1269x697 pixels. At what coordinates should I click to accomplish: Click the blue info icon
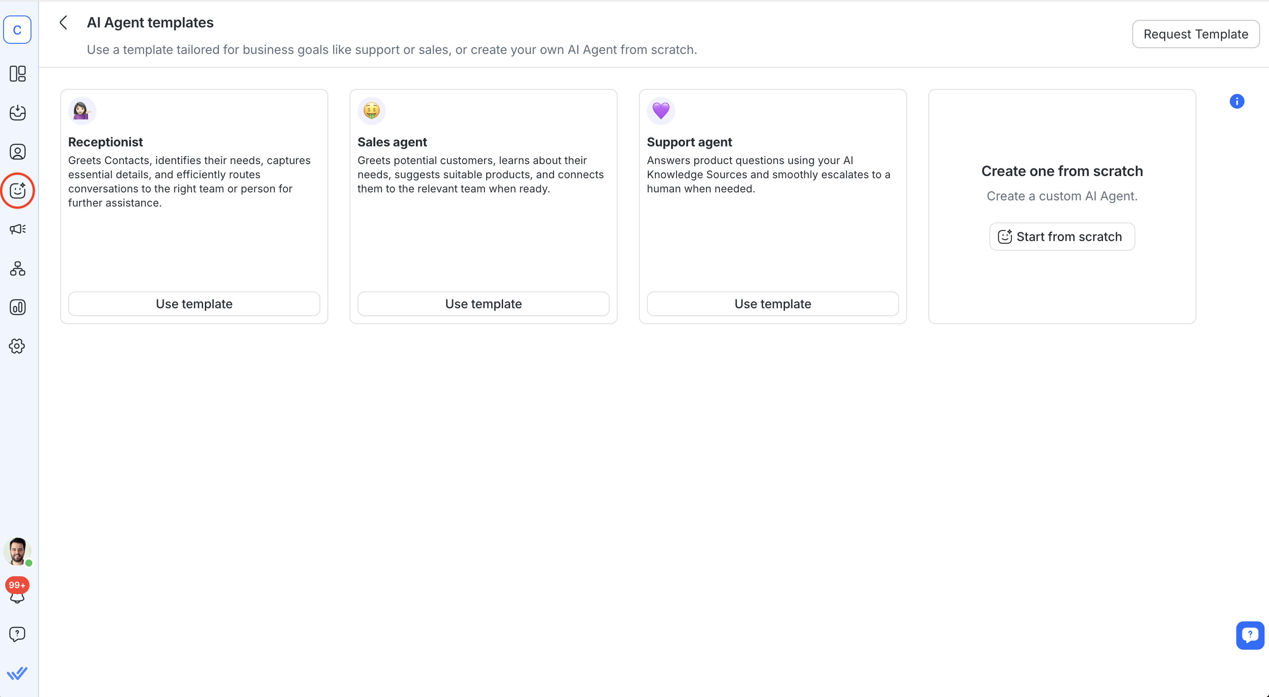1237,101
